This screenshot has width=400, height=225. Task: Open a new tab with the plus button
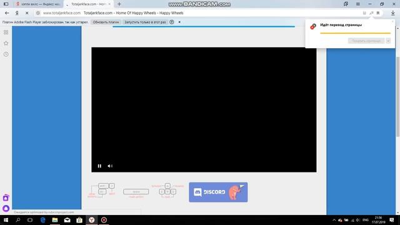coord(119,4)
